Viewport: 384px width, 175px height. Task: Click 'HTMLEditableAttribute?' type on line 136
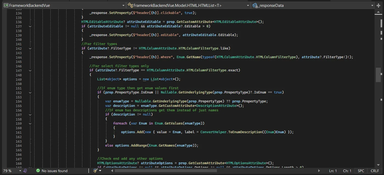tap(103, 22)
